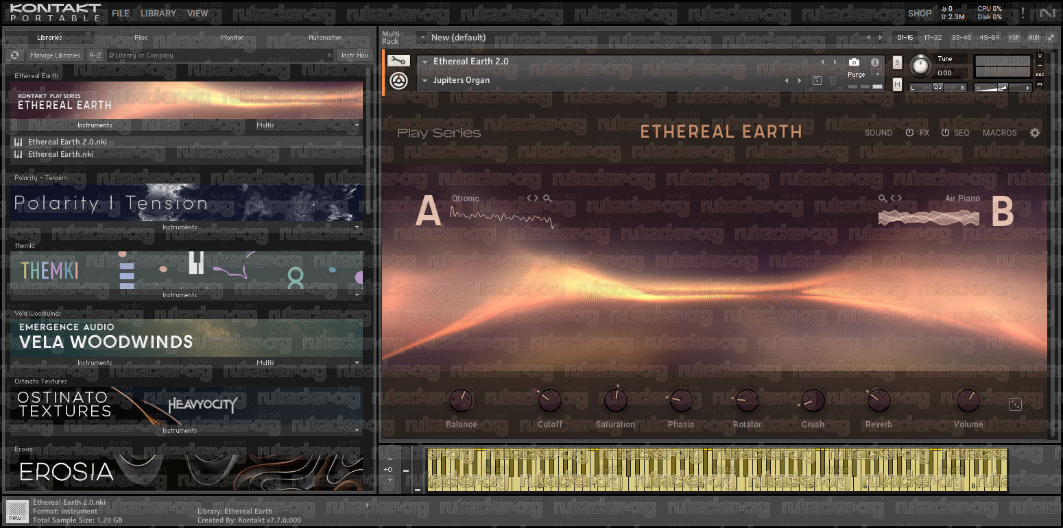This screenshot has width=1063, height=528.
Task: Expand Ethereal Earth library options arrow
Action: (x=357, y=125)
